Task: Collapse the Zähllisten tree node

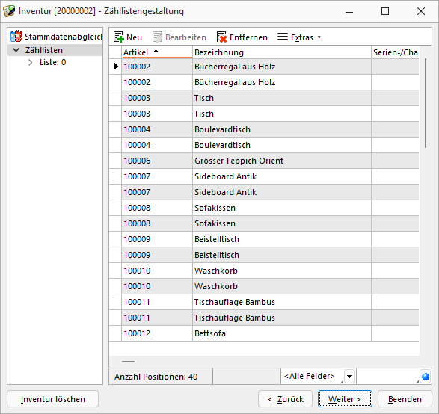Action: tap(16, 50)
